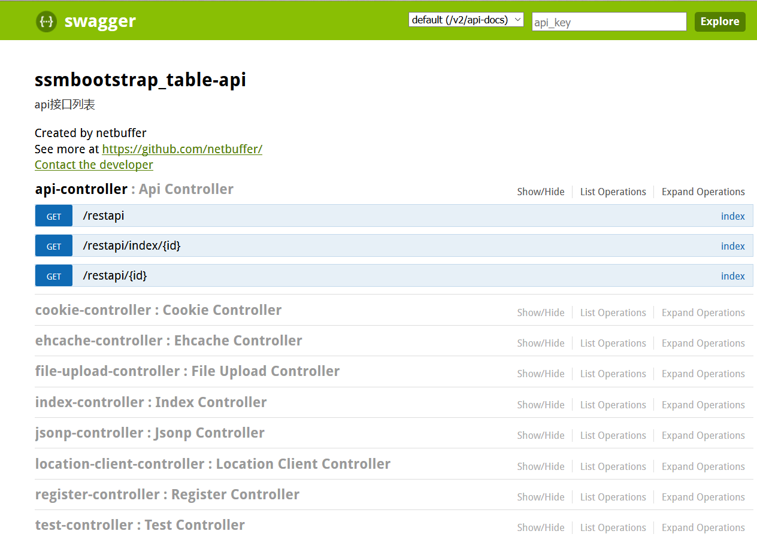The image size is (757, 540).
Task: Expand the index-controller section
Action: pyautogui.click(x=151, y=402)
